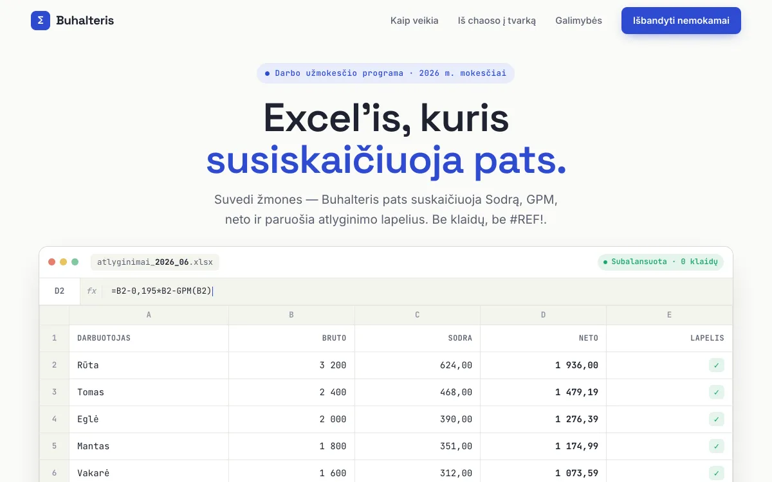
Task: Select column E header
Action: pos(669,315)
